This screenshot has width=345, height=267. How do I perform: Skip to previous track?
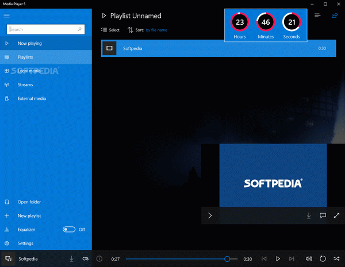(264, 258)
